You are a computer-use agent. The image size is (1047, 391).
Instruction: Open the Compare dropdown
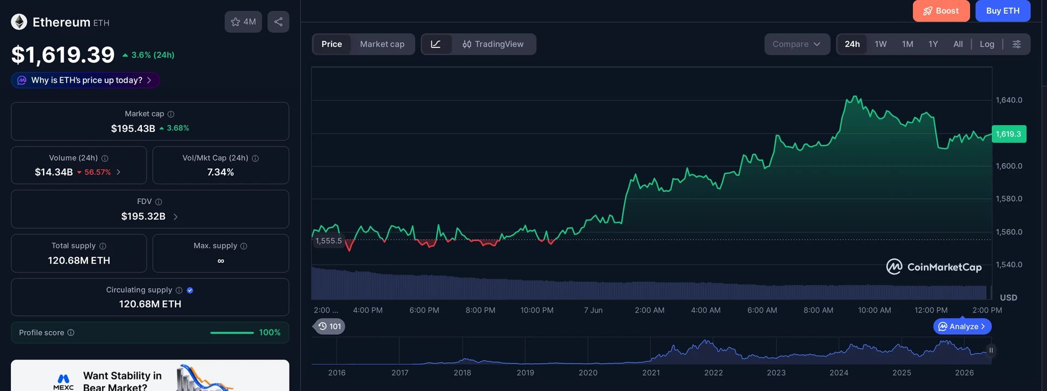797,44
